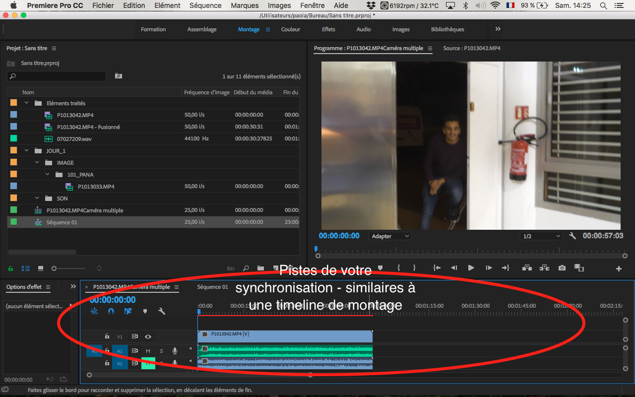This screenshot has width=635, height=397.
Task: Mute the A1 audio track
Action: [x=148, y=351]
